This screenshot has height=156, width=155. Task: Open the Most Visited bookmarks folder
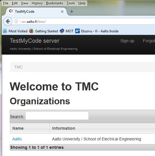tap(15, 31)
